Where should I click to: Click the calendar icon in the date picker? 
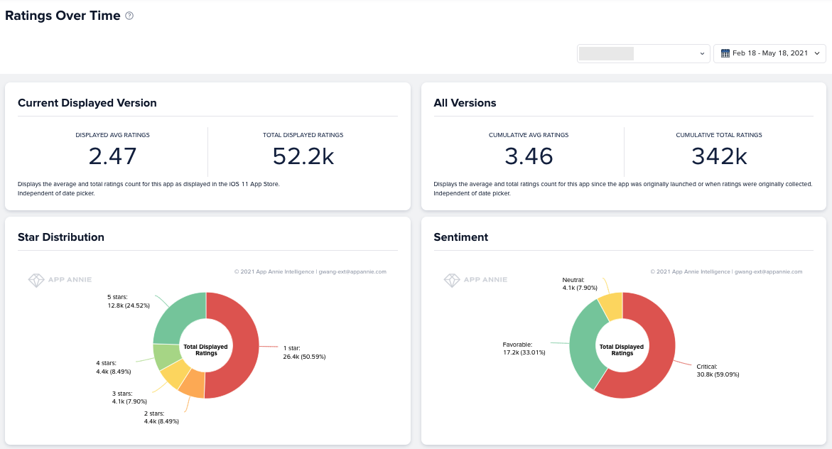pyautogui.click(x=725, y=53)
